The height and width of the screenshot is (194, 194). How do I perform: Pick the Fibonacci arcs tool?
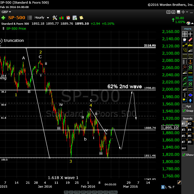(x=185, y=50)
